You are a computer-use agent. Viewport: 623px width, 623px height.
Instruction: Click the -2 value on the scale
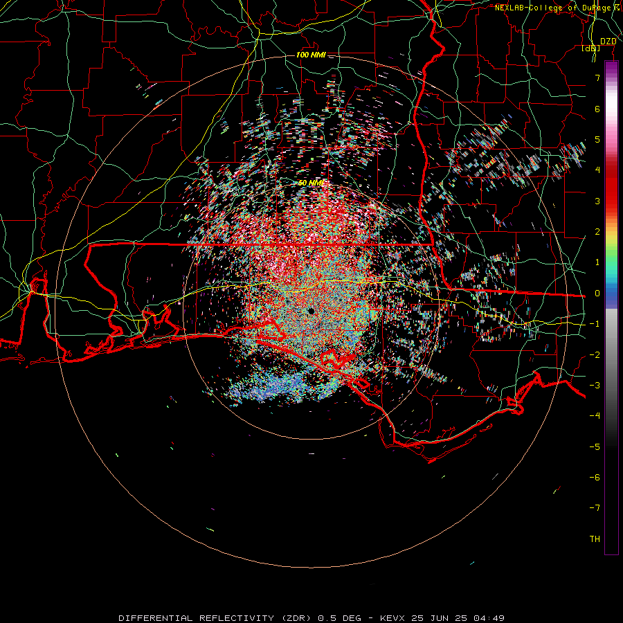[595, 355]
